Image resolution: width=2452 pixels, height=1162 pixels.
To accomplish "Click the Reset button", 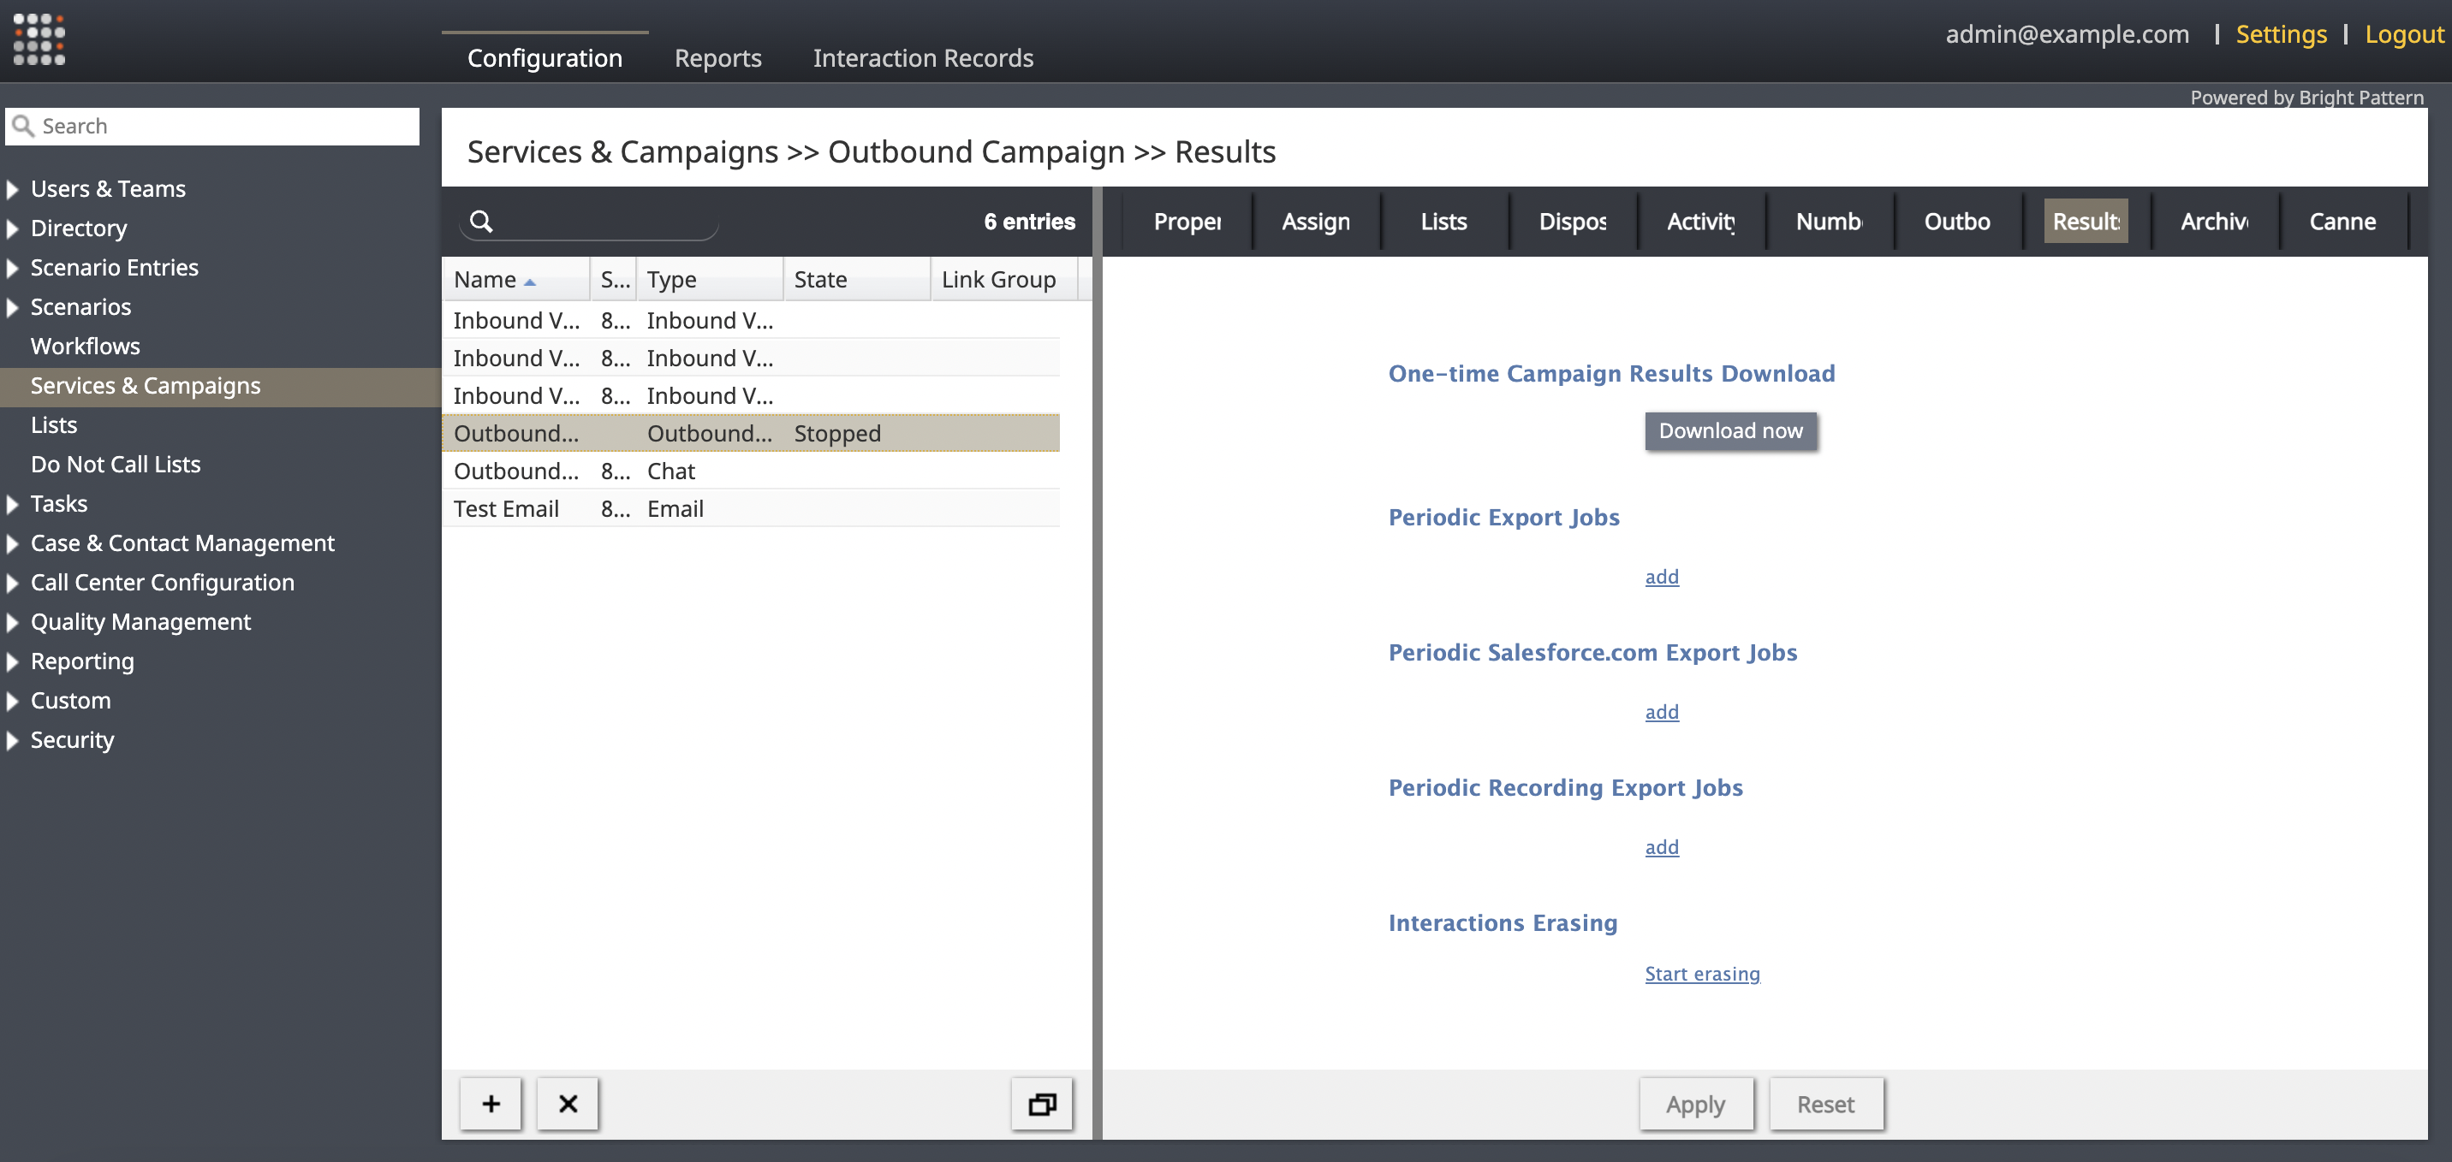I will tap(1825, 1104).
